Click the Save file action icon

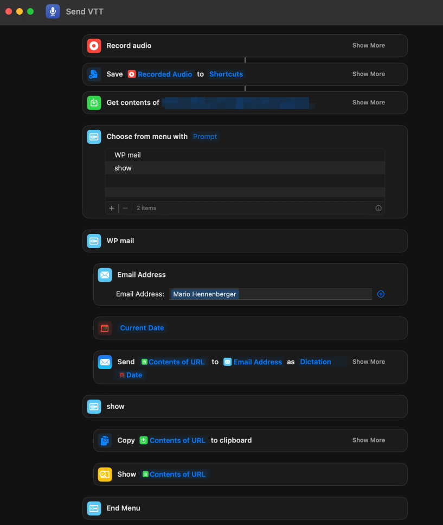(94, 74)
